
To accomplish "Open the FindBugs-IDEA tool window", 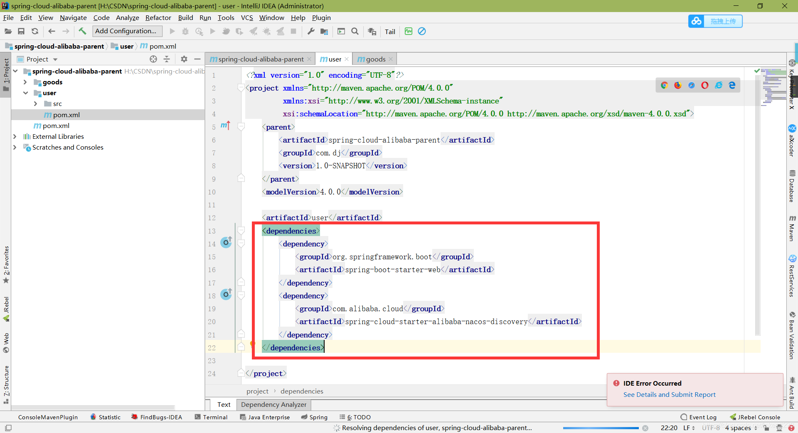I will (157, 417).
